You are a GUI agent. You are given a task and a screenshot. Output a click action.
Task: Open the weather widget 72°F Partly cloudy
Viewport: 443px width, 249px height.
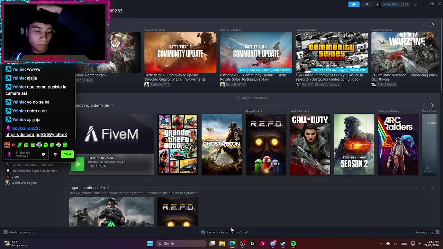coord(16,243)
